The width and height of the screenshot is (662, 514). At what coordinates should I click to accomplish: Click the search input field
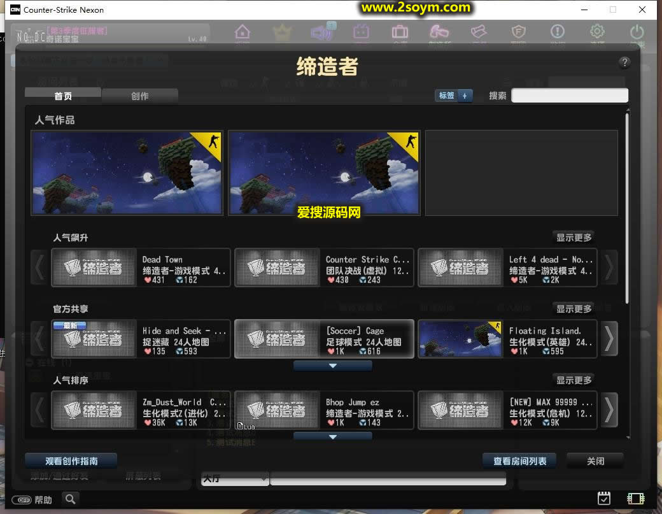570,96
